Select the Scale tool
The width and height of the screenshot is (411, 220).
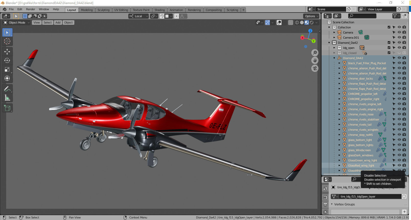click(x=7, y=69)
